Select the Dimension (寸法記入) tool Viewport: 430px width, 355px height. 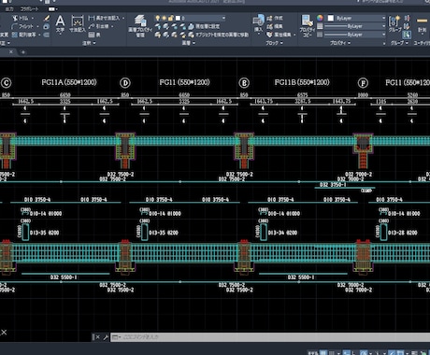tap(78, 24)
